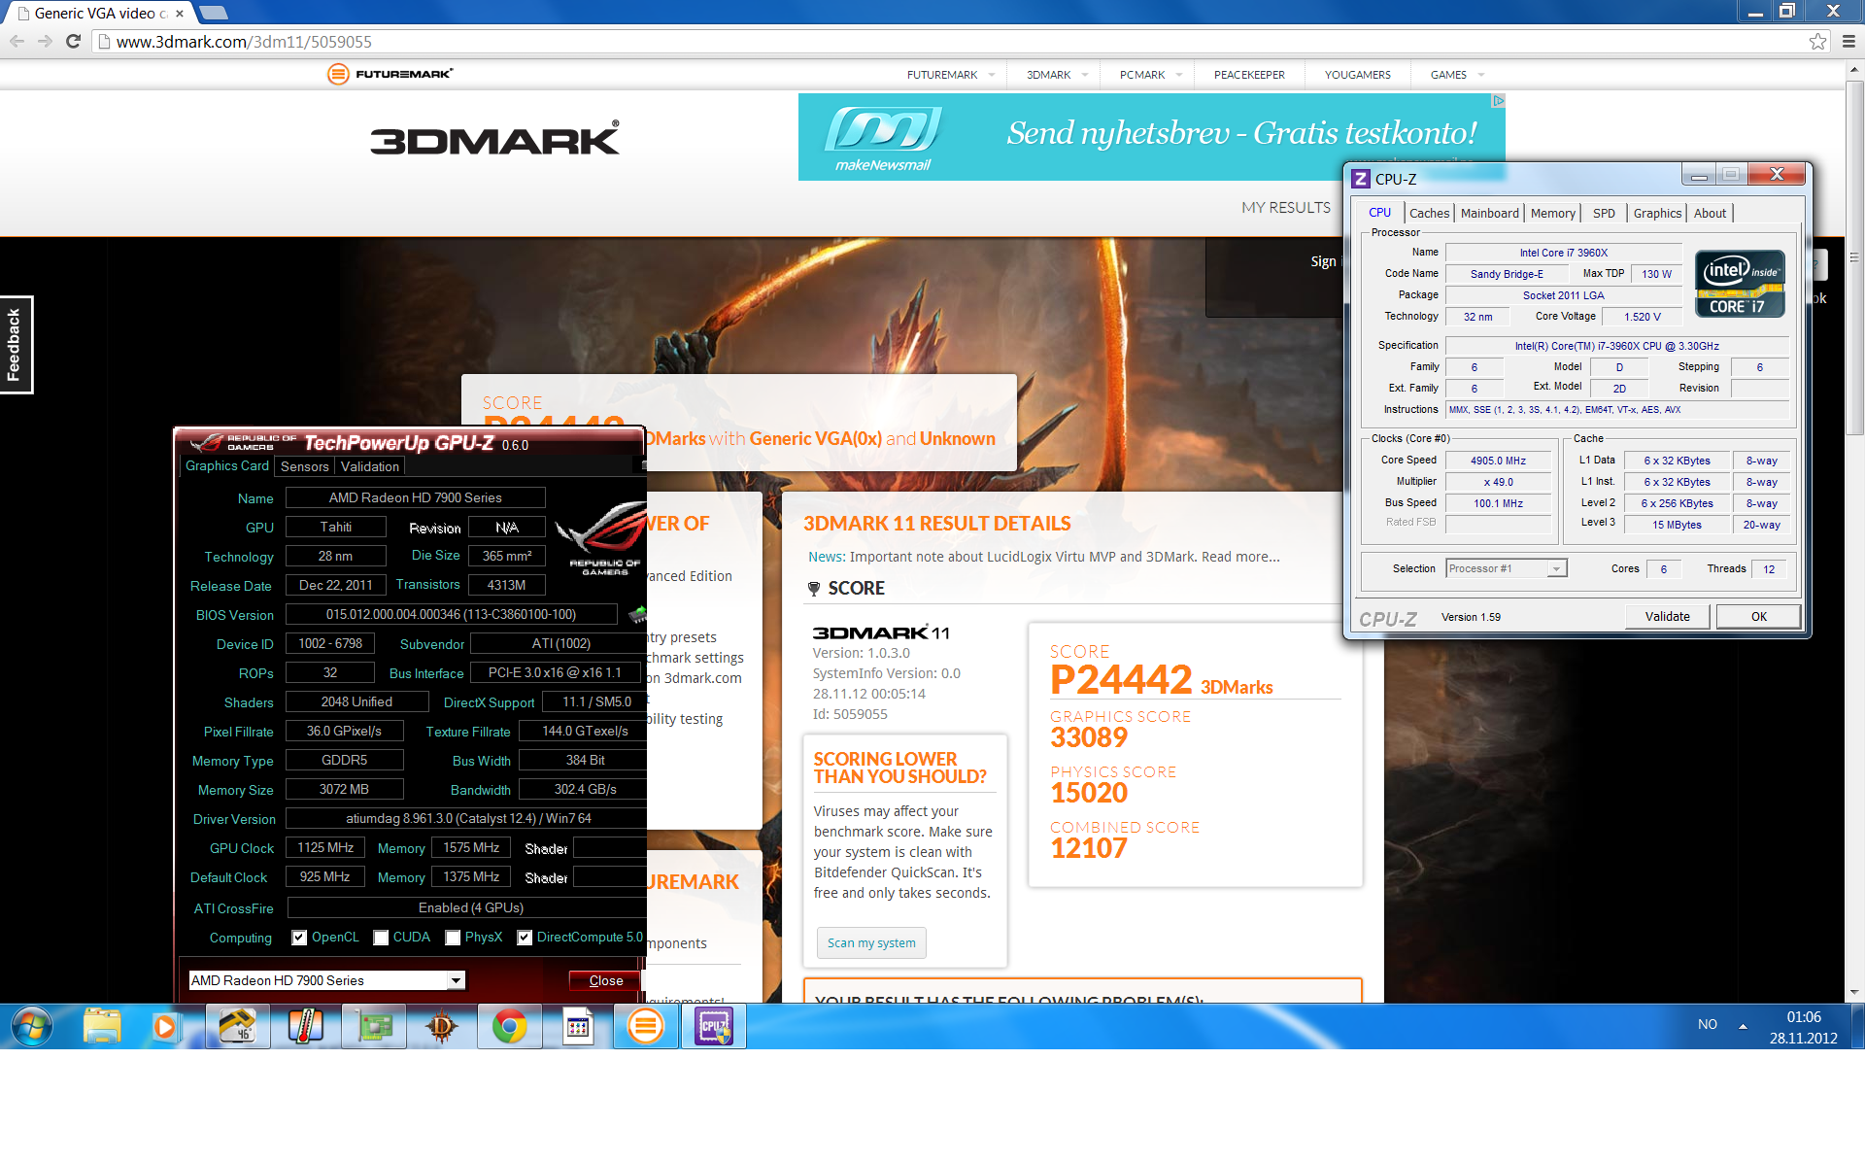Expand the FUTUREMARK nav menu arrow

(x=992, y=75)
